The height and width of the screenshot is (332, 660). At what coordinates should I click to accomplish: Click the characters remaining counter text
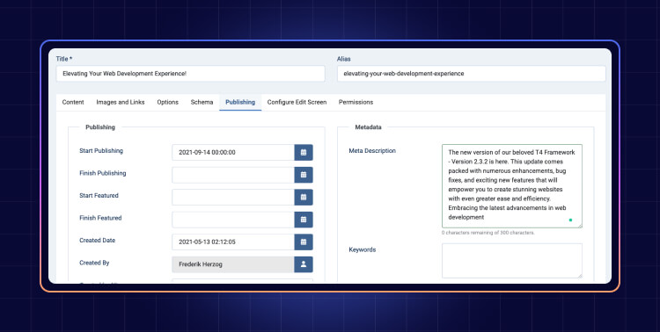coord(488,233)
